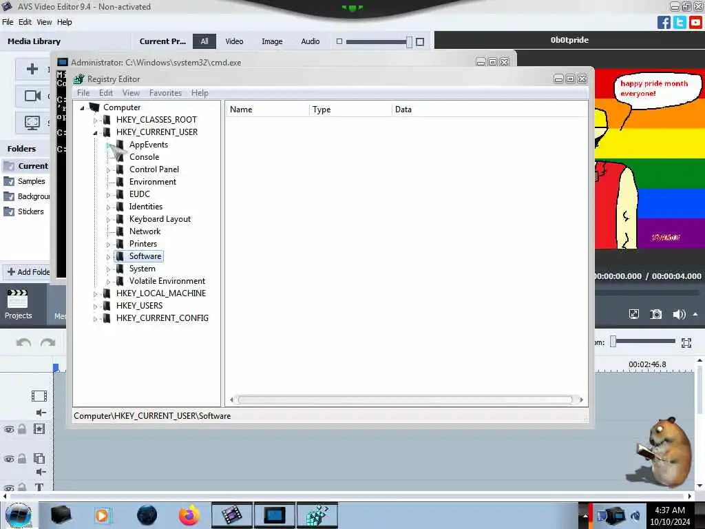Image resolution: width=705 pixels, height=529 pixels.
Task: Open Registry Editor Favorites menu
Action: tap(165, 93)
